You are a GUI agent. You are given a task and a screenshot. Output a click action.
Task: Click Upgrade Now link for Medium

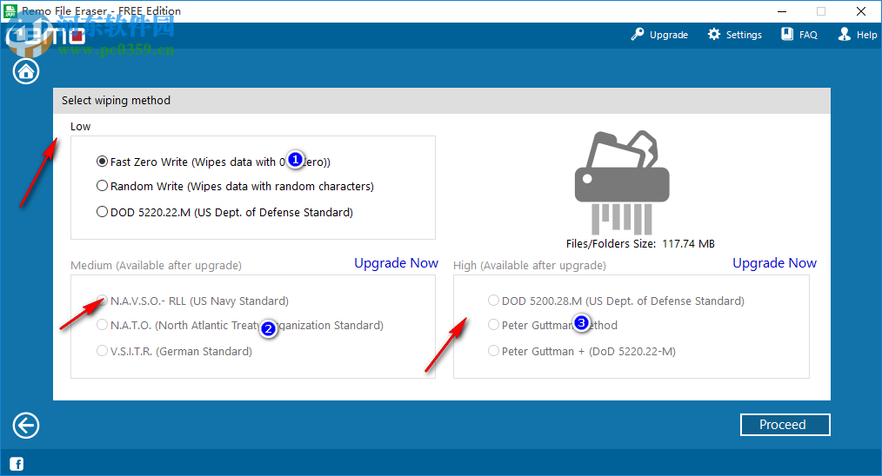tap(396, 263)
